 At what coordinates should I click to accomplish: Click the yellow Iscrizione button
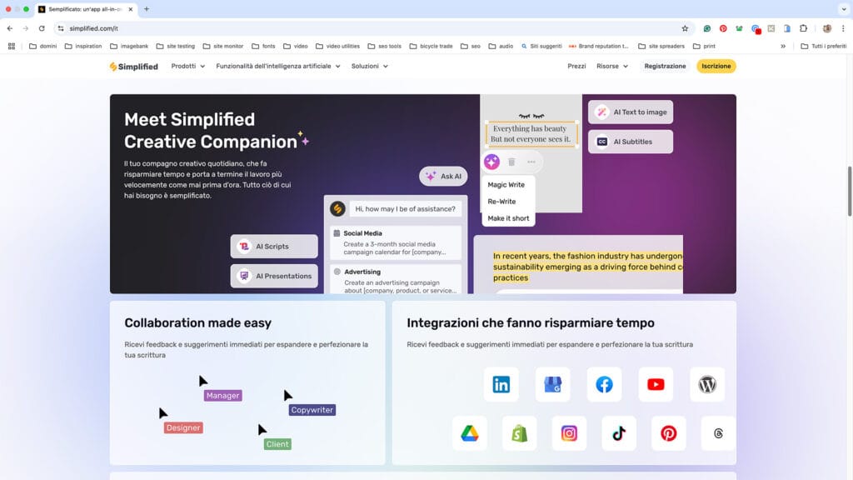pyautogui.click(x=716, y=67)
